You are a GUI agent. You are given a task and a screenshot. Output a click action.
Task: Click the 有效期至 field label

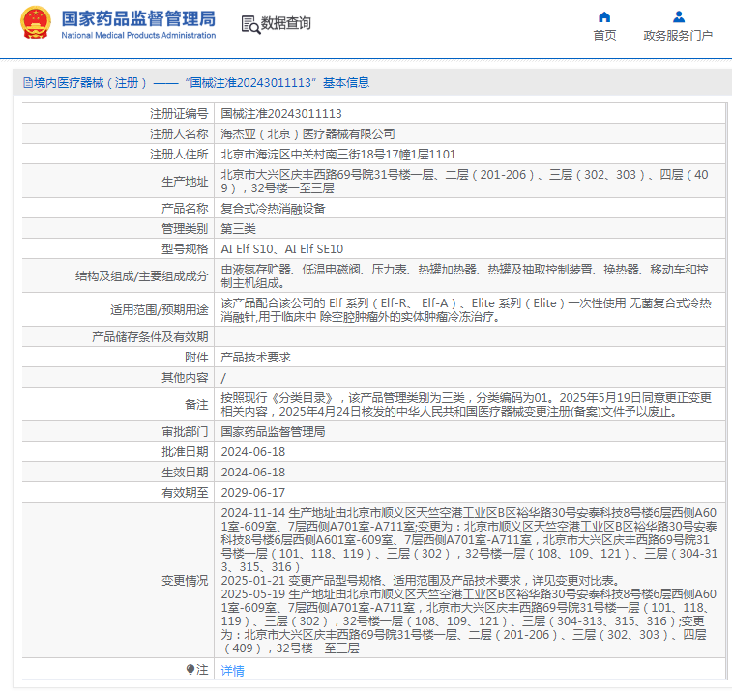click(x=185, y=493)
